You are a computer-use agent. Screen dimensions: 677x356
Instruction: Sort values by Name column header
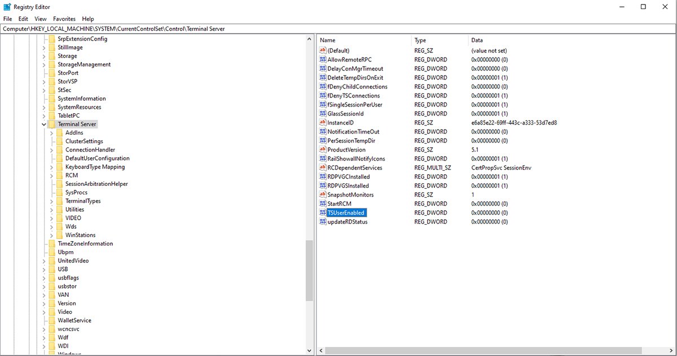pos(364,41)
